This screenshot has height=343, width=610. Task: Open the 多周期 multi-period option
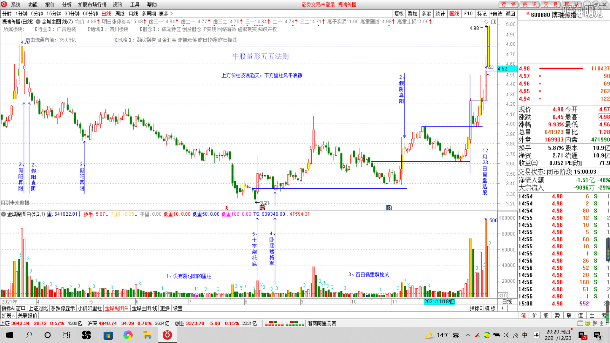coord(148,14)
